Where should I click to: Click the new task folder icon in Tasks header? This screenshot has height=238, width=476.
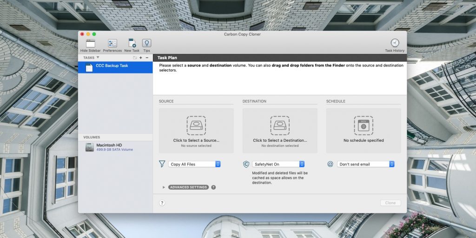[x=135, y=58]
